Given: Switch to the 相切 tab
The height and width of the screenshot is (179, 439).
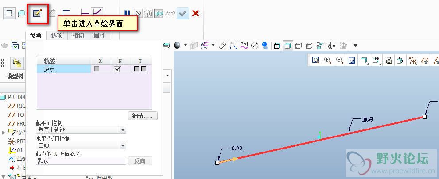Looking at the screenshot, I should (78, 35).
